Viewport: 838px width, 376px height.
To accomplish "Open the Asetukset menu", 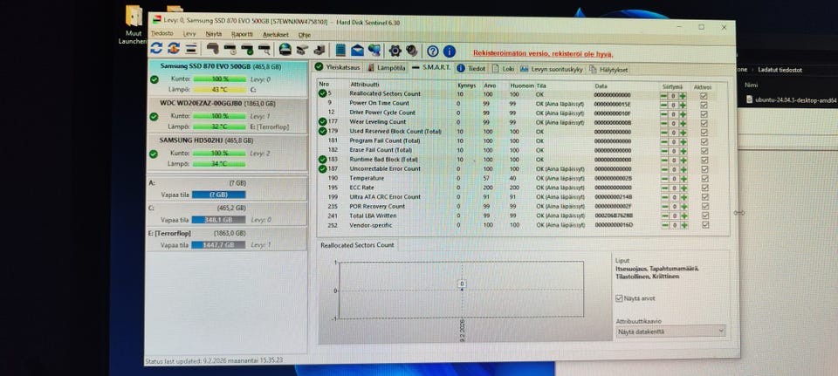I will (x=275, y=35).
